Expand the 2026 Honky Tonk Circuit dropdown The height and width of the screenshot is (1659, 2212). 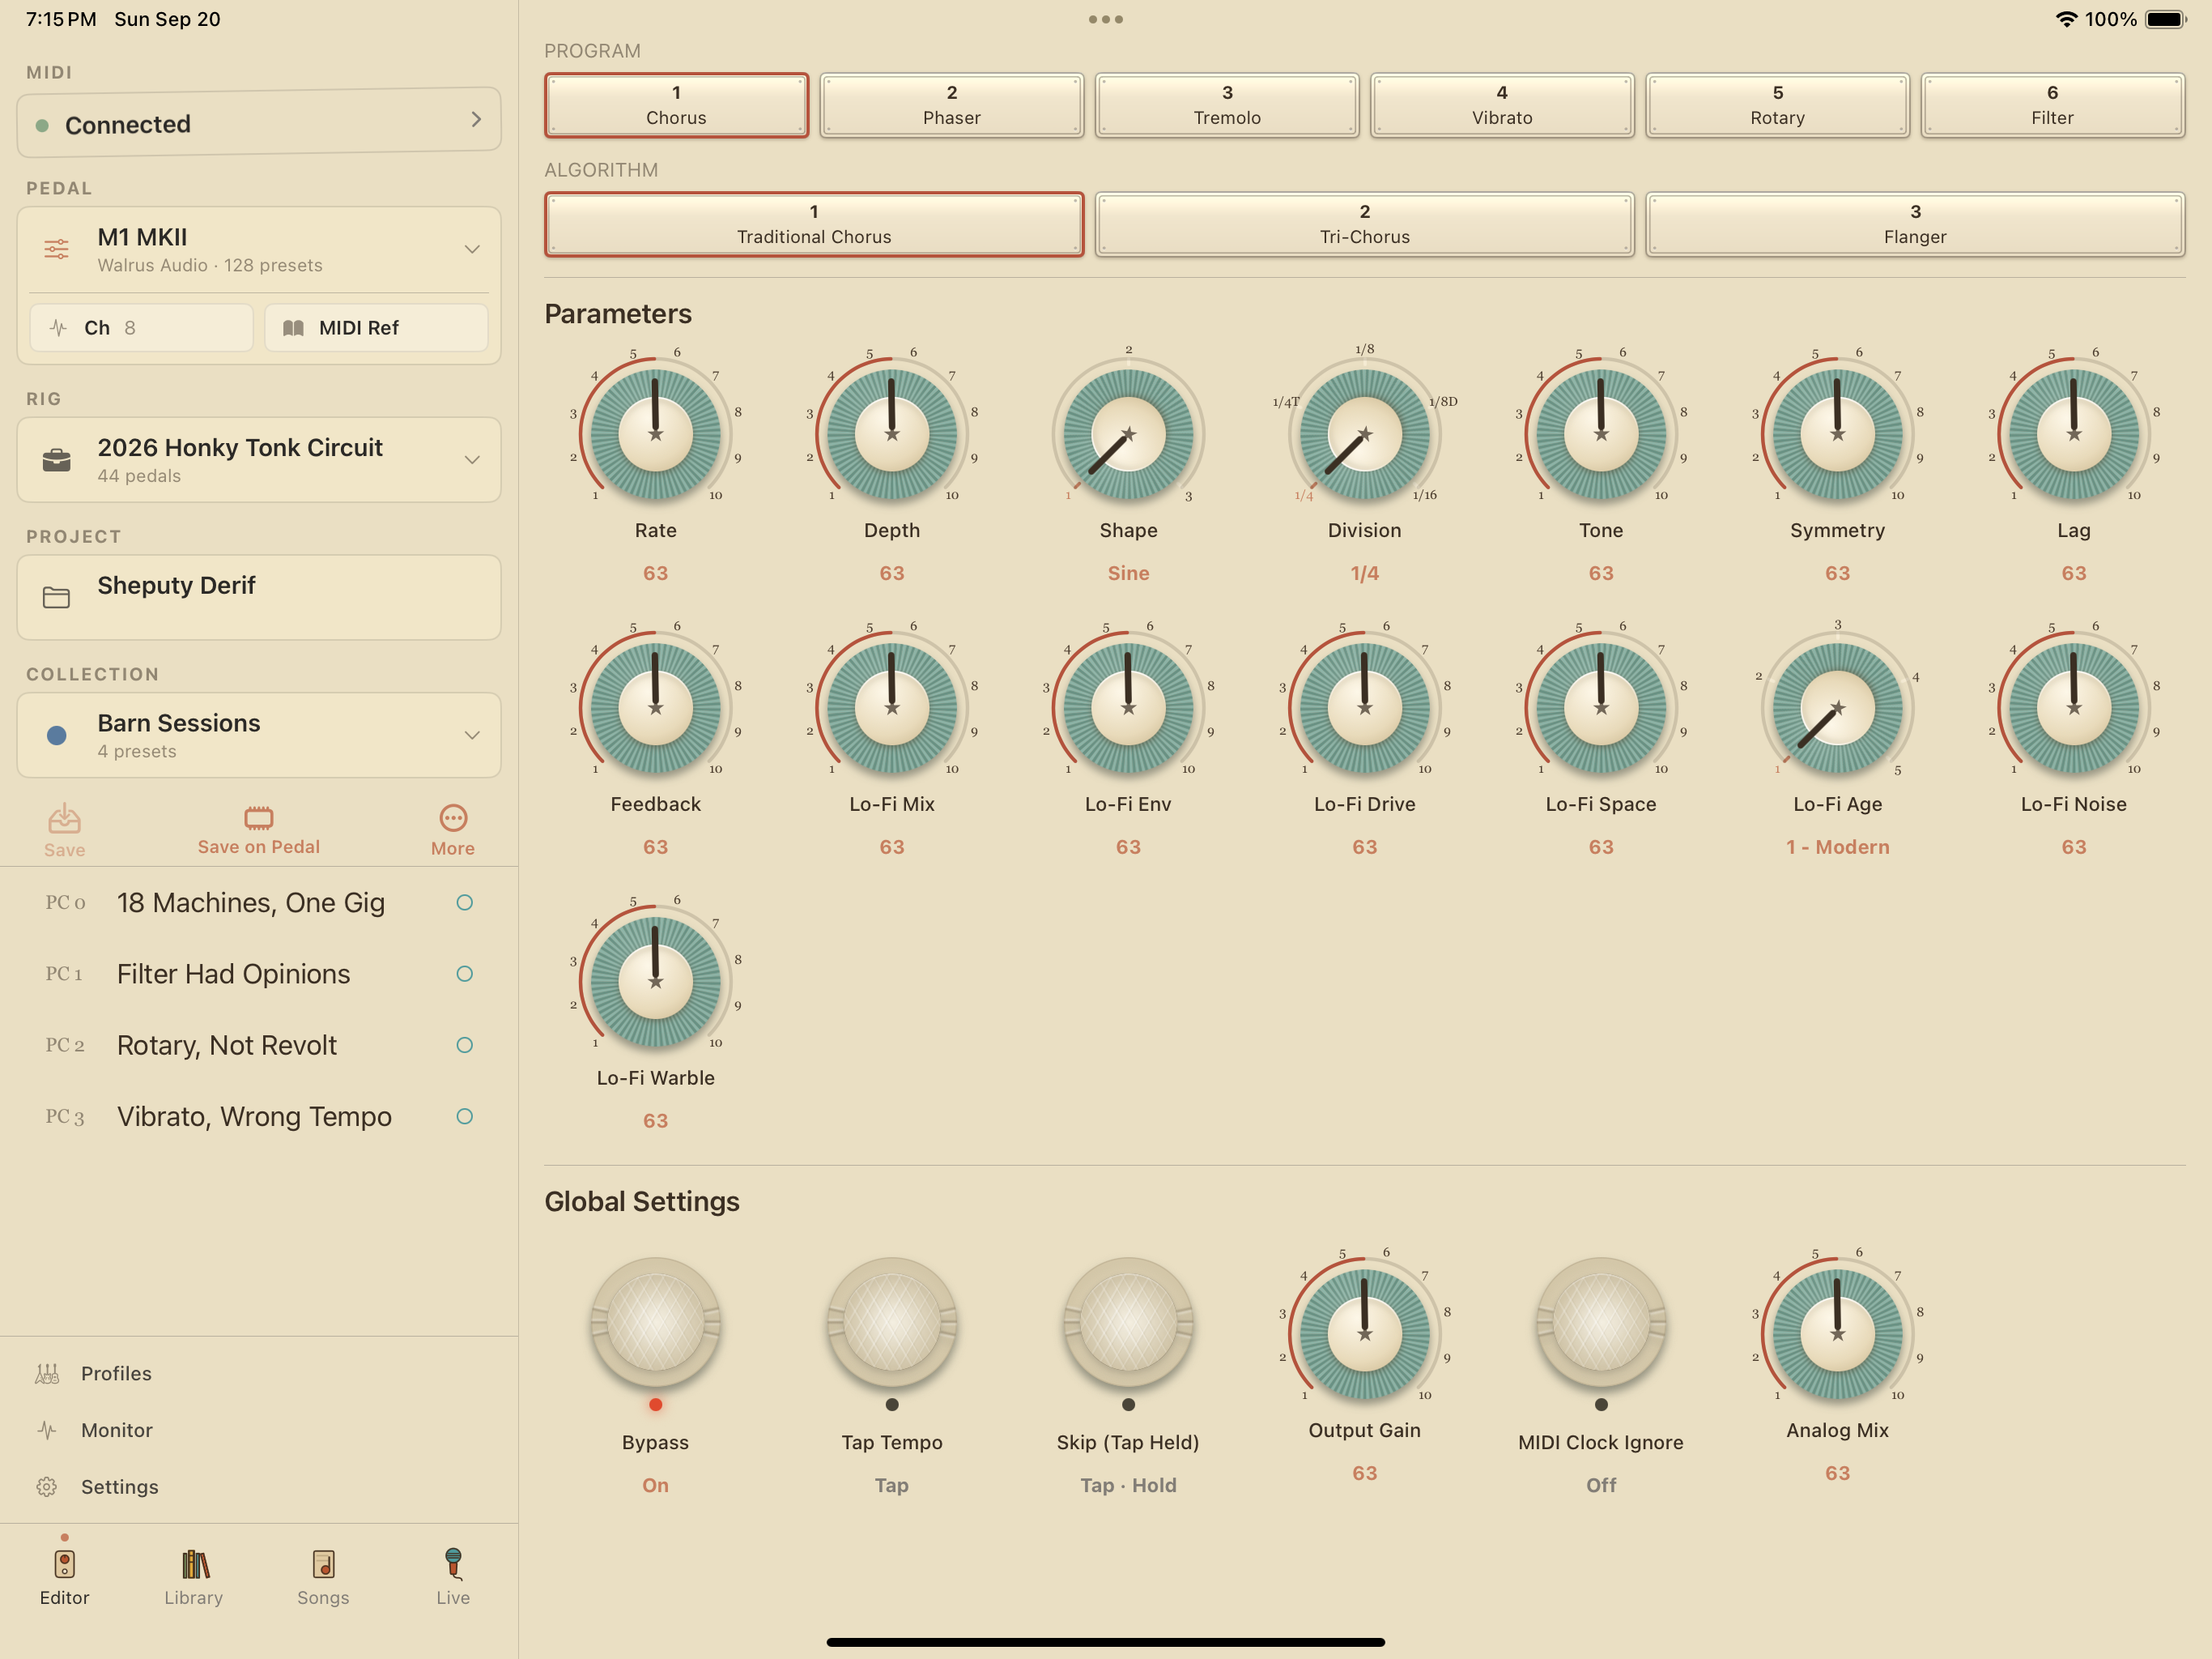click(x=472, y=460)
